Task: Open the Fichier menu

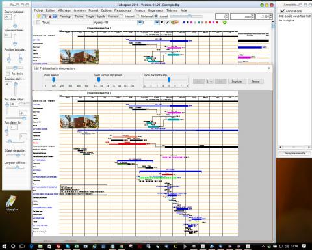Action: [38, 10]
